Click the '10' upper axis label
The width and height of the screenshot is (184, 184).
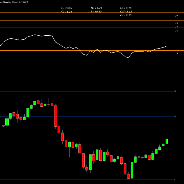[177, 53]
